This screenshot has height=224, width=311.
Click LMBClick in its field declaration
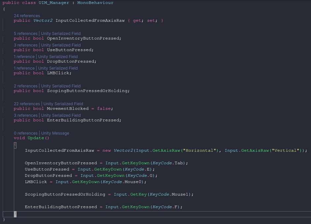[x=58, y=73]
